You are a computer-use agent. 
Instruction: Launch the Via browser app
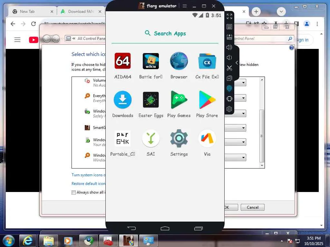(x=207, y=138)
